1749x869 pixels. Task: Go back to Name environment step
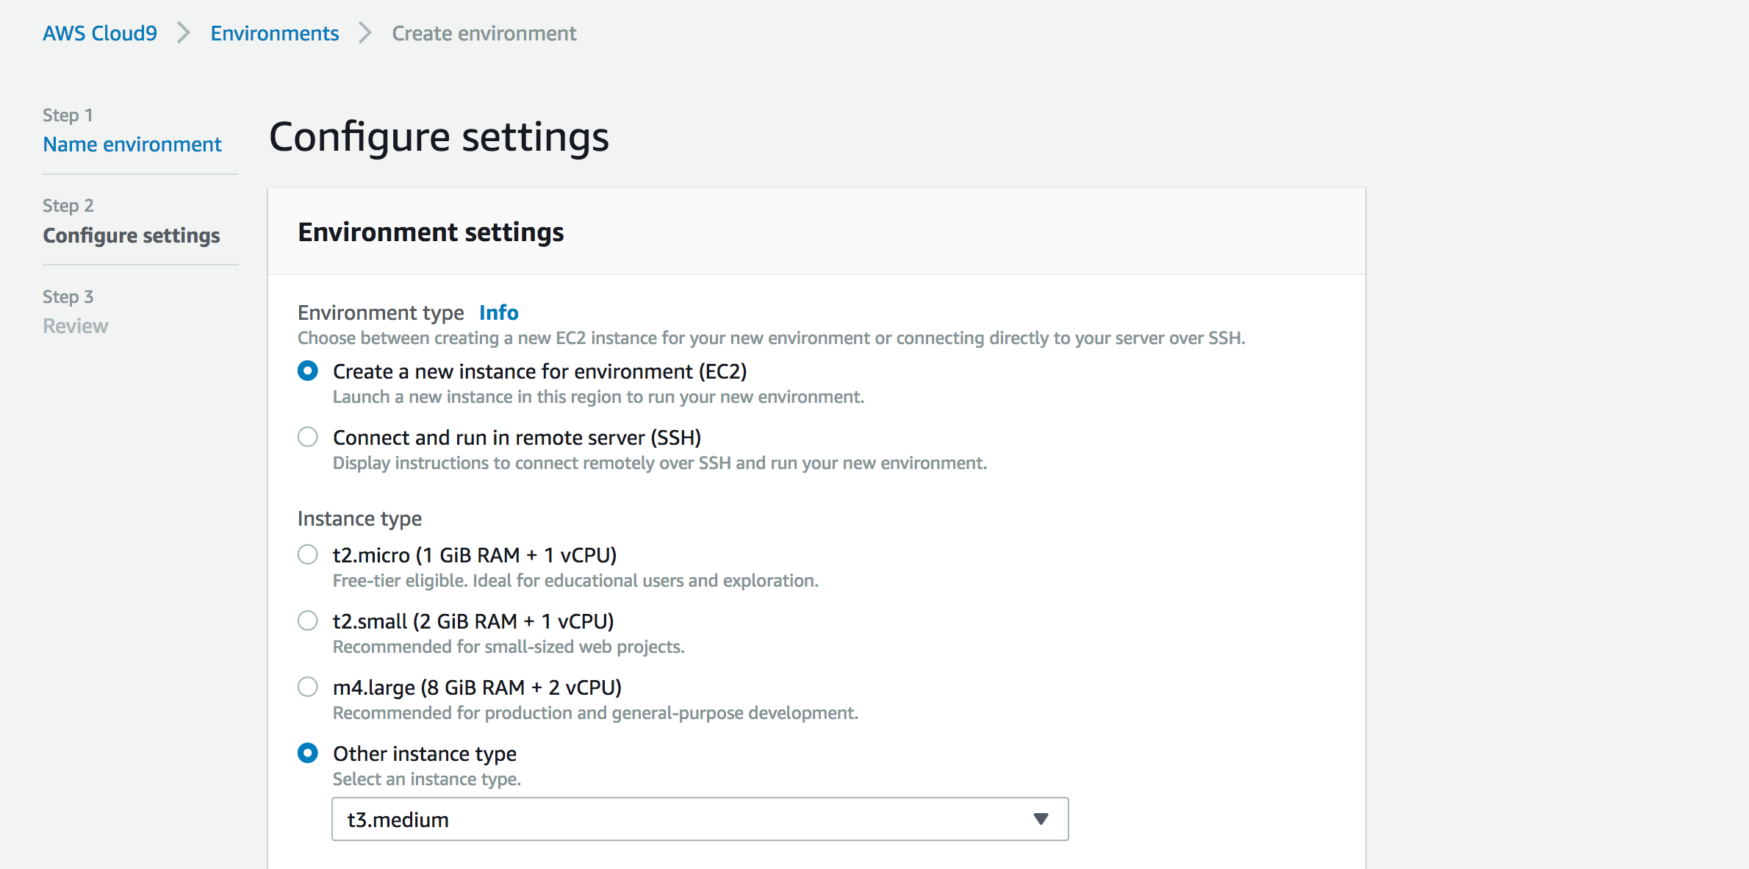pyautogui.click(x=132, y=144)
